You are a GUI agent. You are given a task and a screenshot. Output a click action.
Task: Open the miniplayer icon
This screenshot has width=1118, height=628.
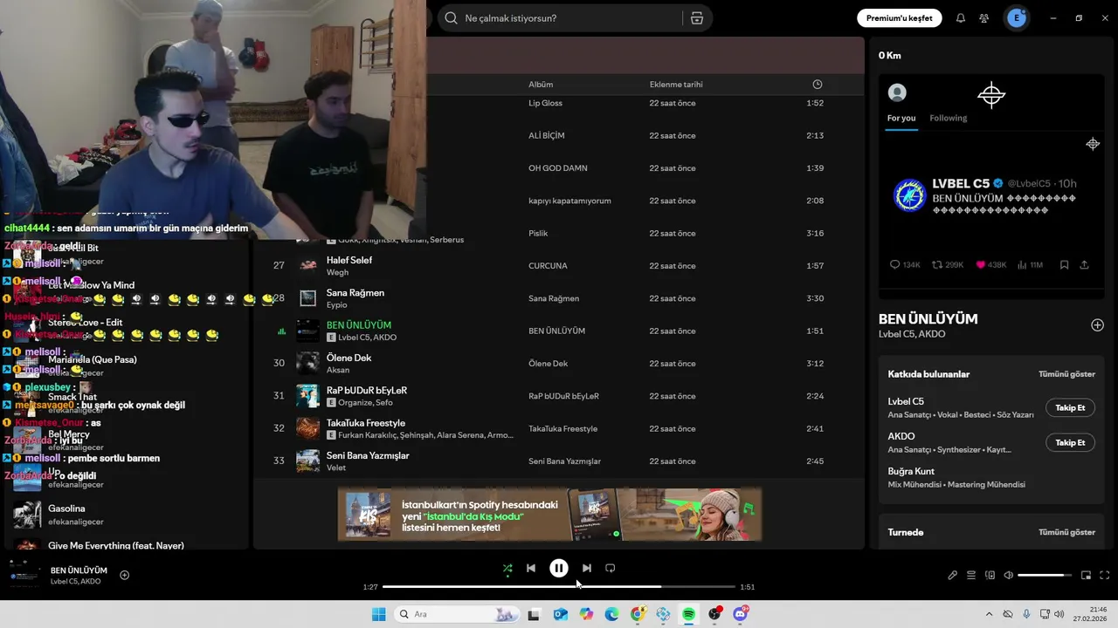[x=1087, y=576]
